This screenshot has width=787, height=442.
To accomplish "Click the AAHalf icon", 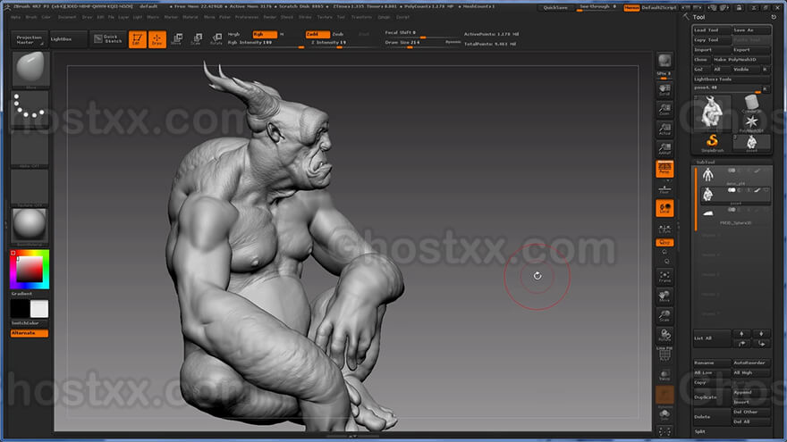I will [664, 149].
